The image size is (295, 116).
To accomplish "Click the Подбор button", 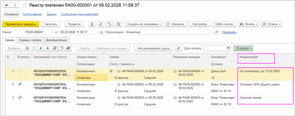I will pyautogui.click(x=85, y=48).
